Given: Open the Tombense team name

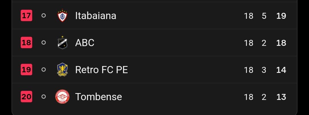Looking at the screenshot, I should tap(98, 97).
